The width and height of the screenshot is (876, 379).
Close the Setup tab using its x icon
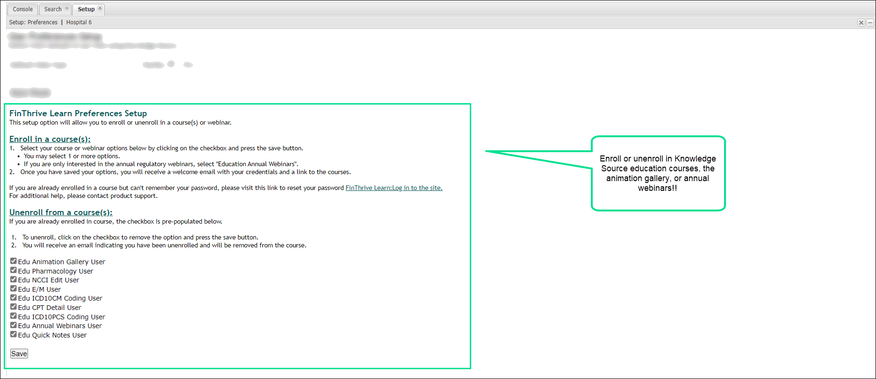[x=100, y=8]
